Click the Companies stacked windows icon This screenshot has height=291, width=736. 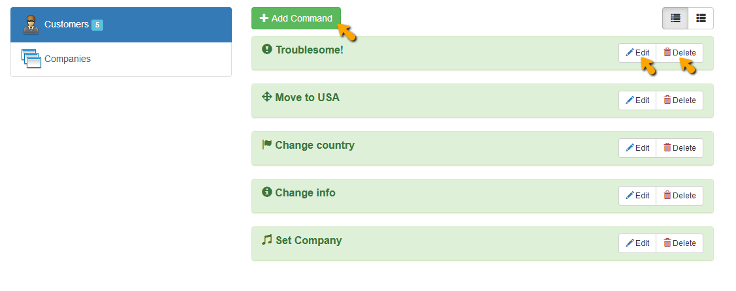[x=31, y=59]
